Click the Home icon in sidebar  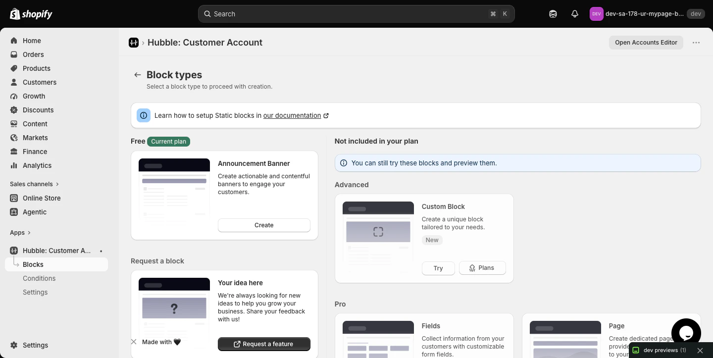pyautogui.click(x=14, y=41)
